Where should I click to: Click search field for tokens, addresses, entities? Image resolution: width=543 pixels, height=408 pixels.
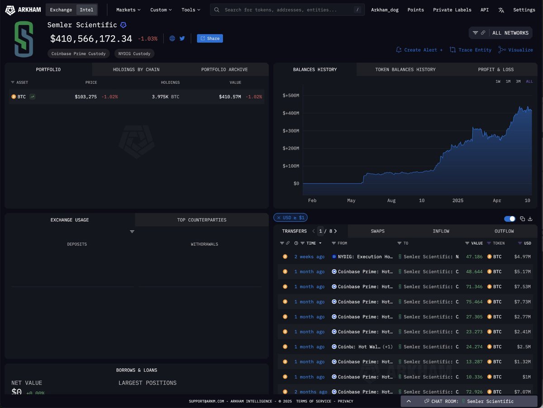pos(287,9)
